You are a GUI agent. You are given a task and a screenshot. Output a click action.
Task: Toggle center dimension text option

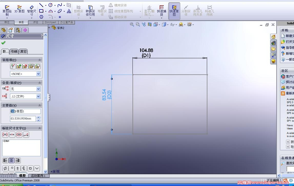(x=12, y=135)
